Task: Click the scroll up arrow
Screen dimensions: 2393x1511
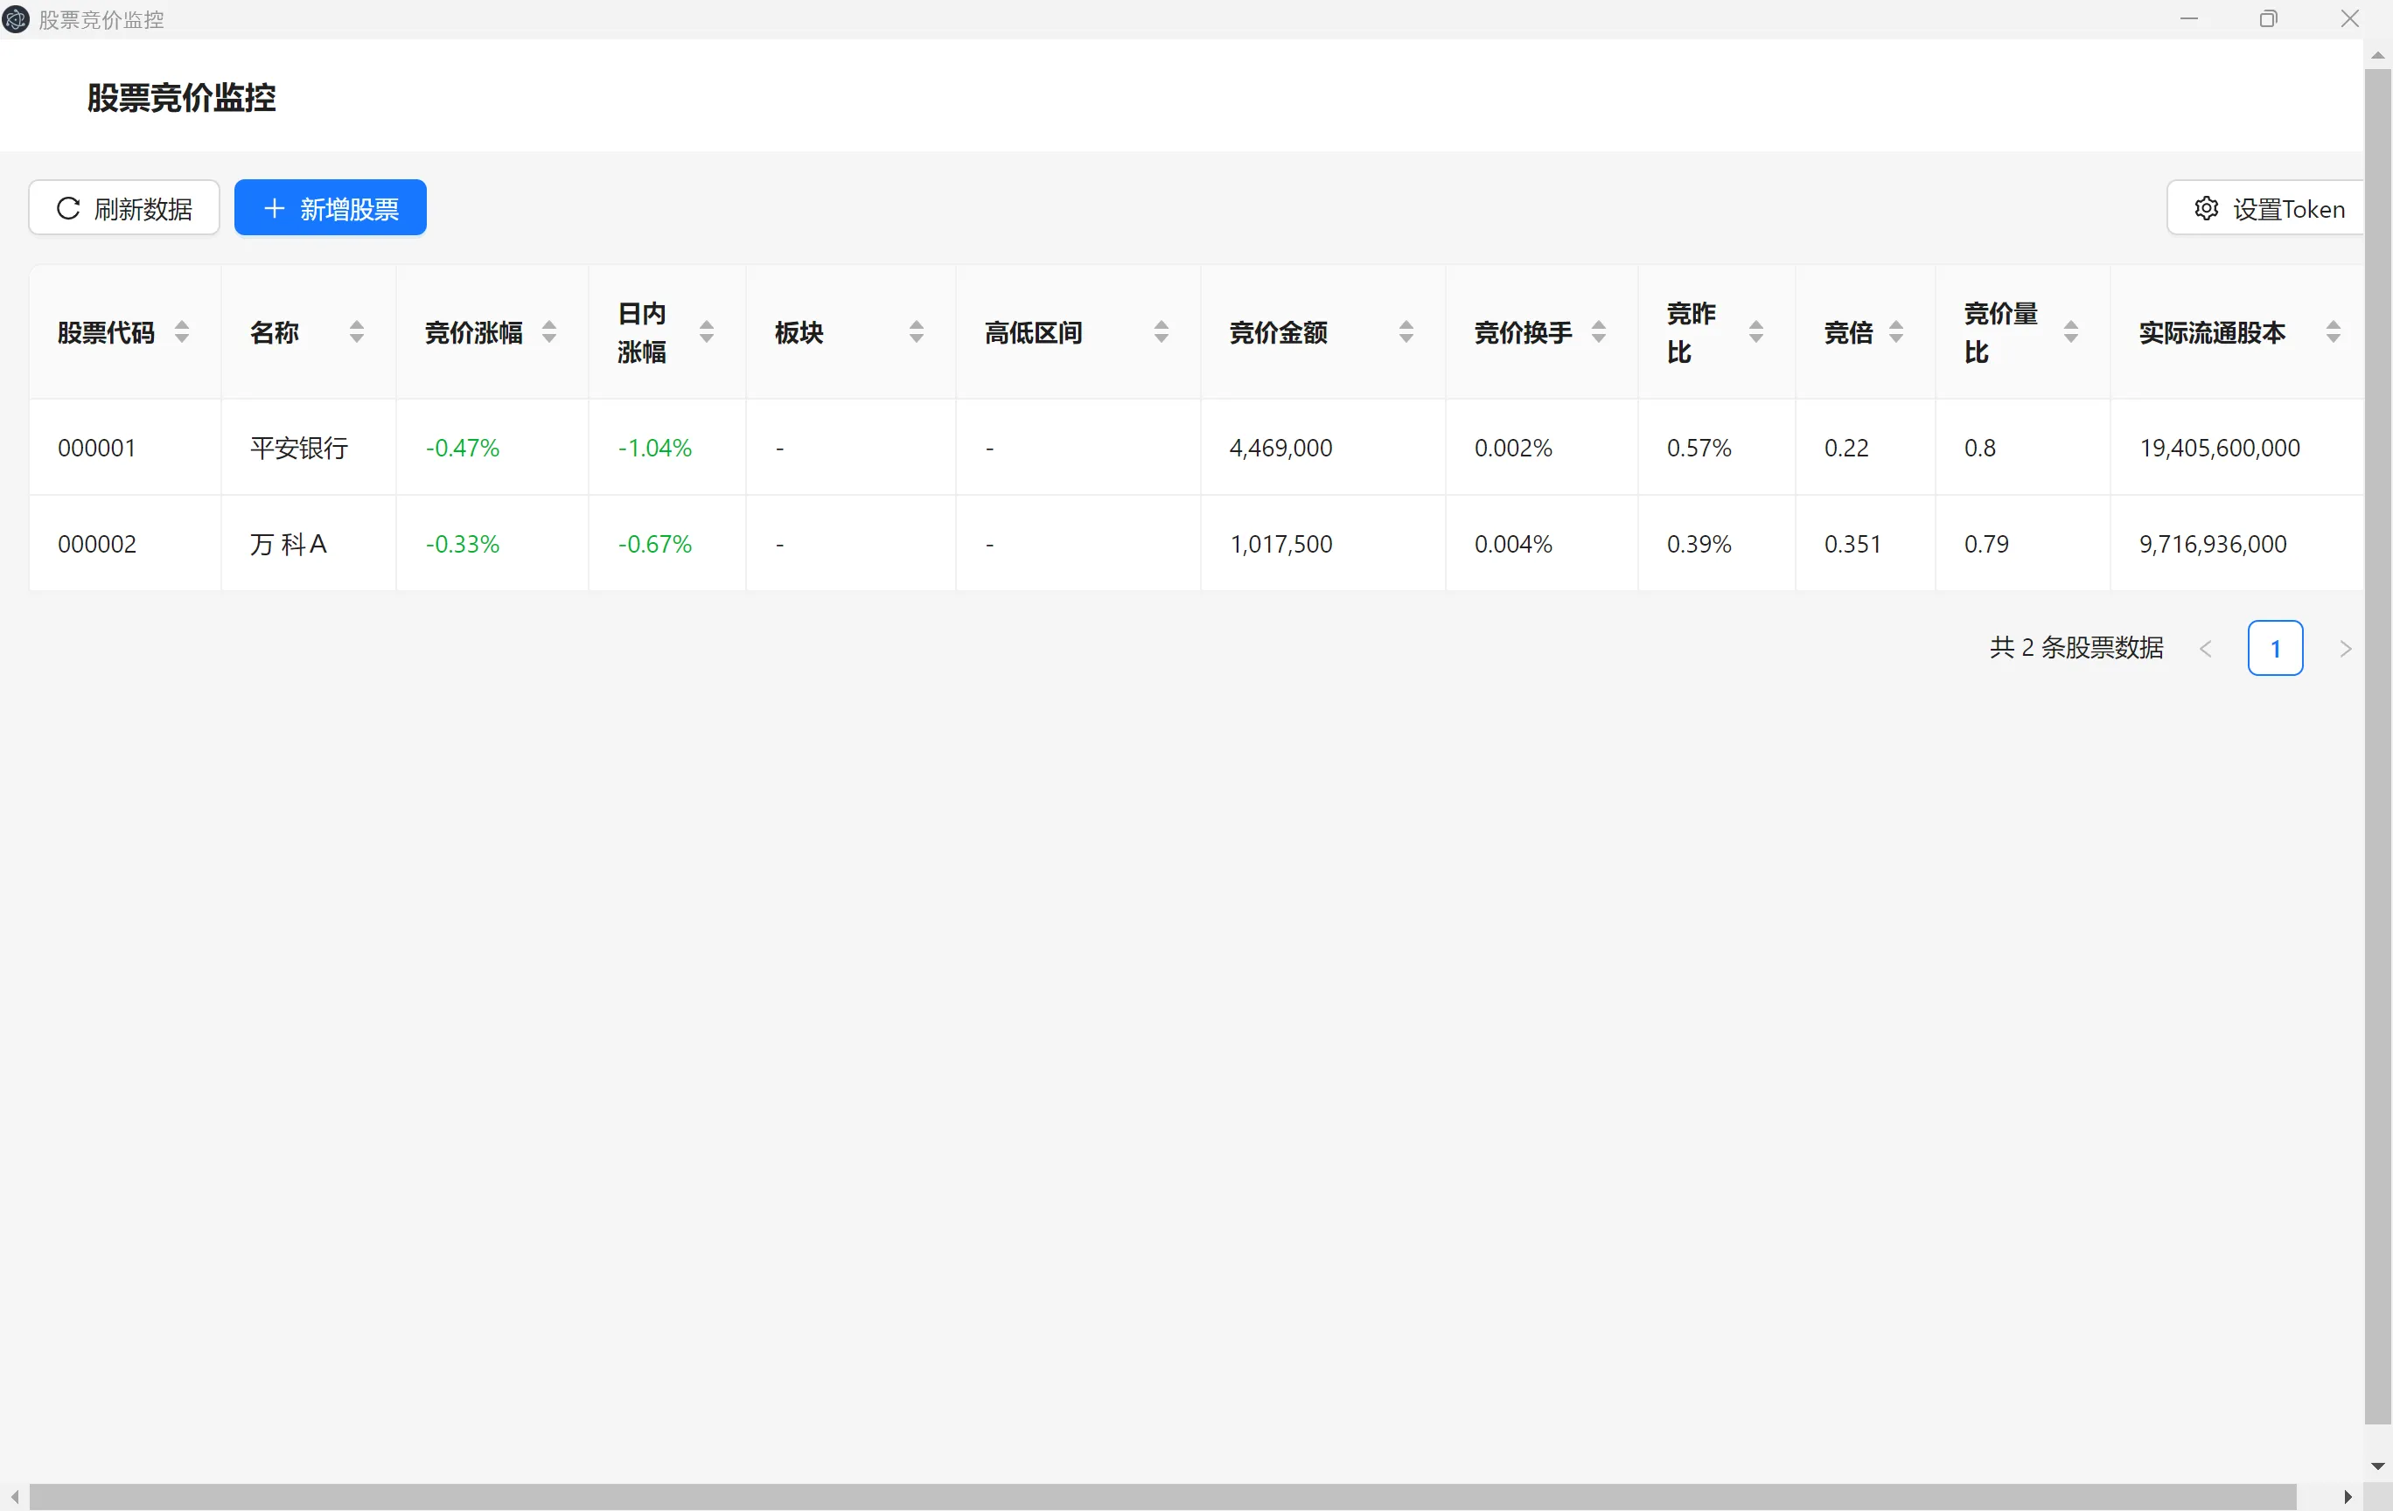Action: pyautogui.click(x=2378, y=56)
